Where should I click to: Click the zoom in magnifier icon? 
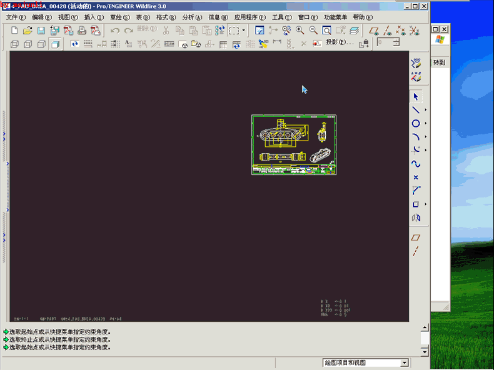tap(300, 30)
